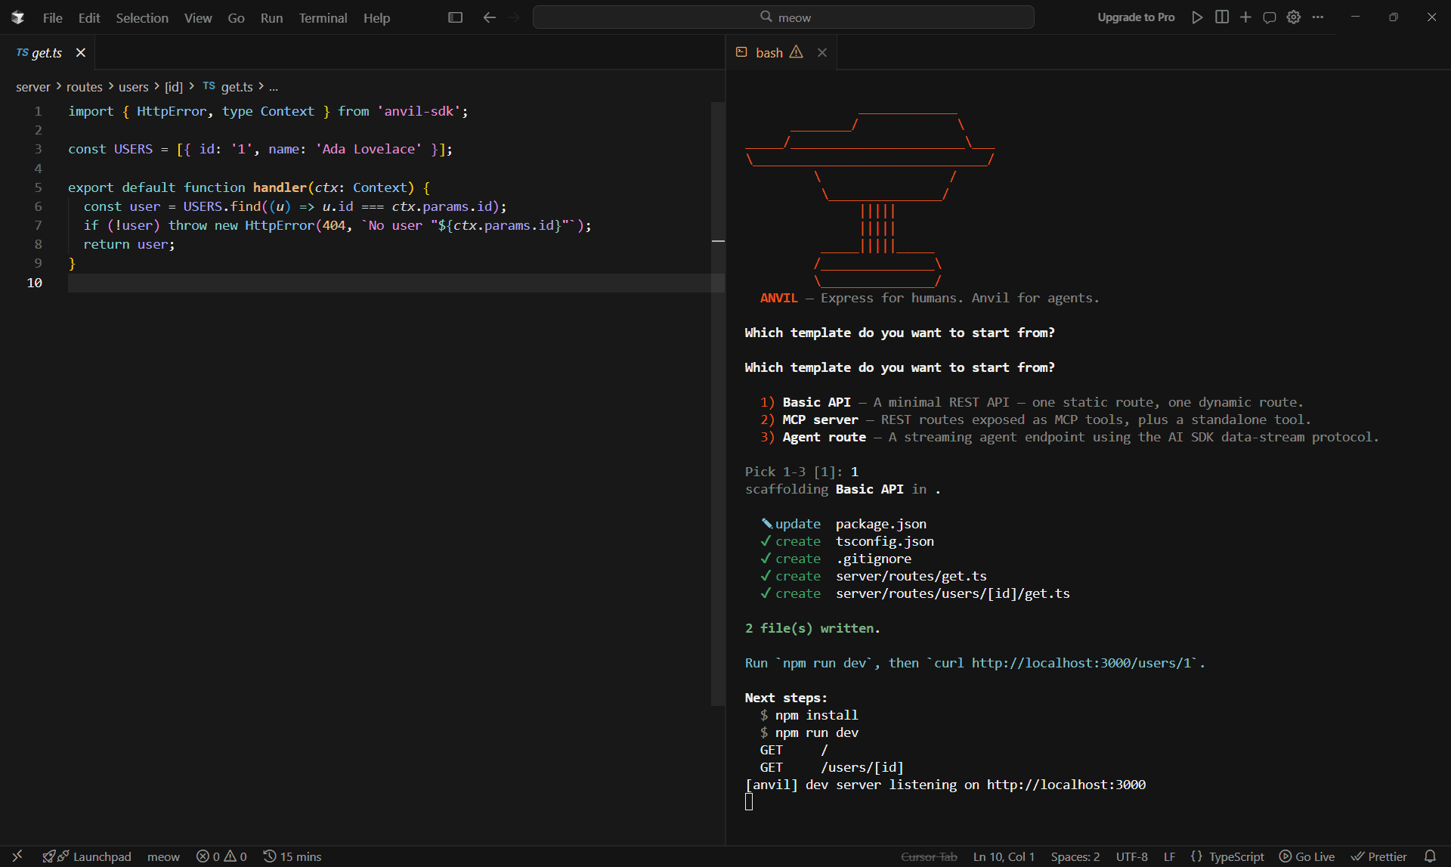Open http://localhost:3000 dev server link
This screenshot has height=867, width=1451.
[x=1066, y=785]
